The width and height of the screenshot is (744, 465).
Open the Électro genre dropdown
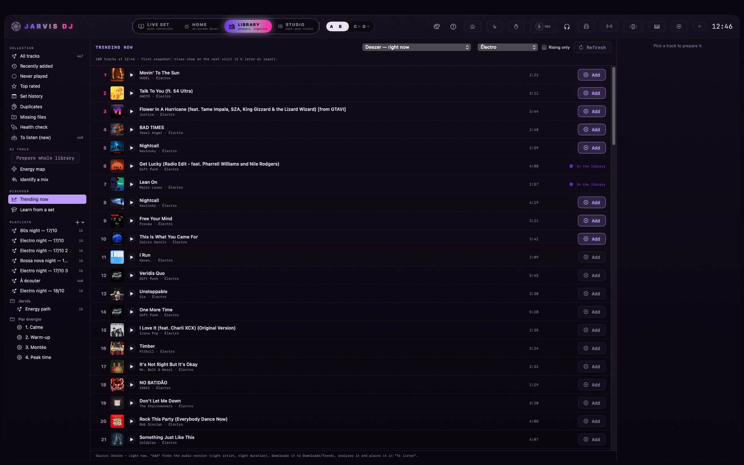[x=508, y=47]
